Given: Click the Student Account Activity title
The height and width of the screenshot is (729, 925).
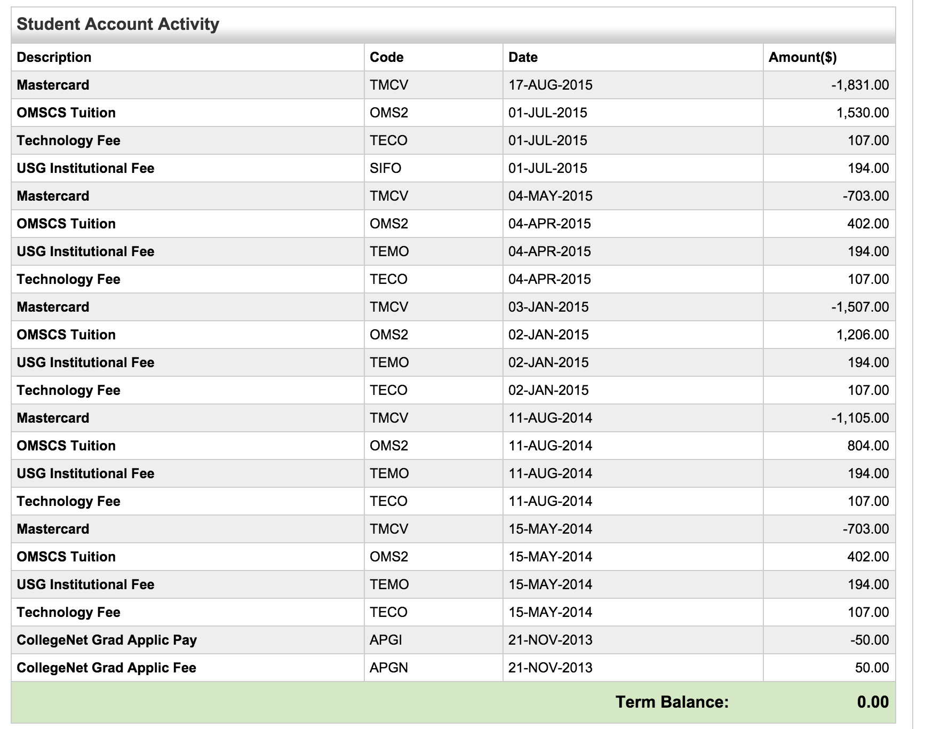Looking at the screenshot, I should coord(118,24).
